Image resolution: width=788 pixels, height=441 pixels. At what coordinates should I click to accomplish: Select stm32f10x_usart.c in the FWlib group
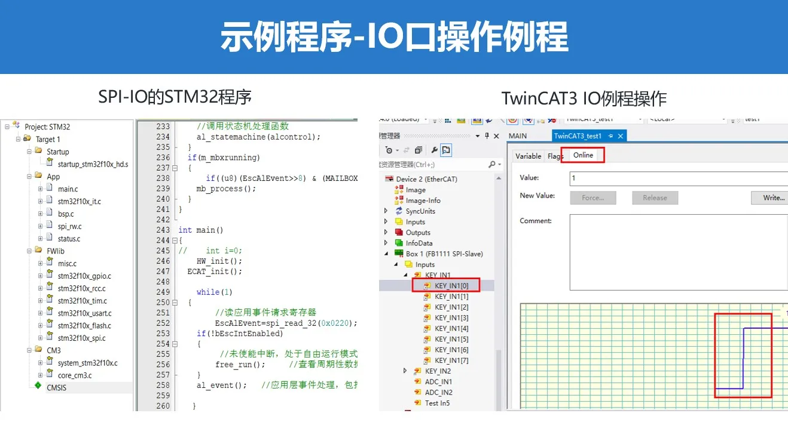click(85, 313)
